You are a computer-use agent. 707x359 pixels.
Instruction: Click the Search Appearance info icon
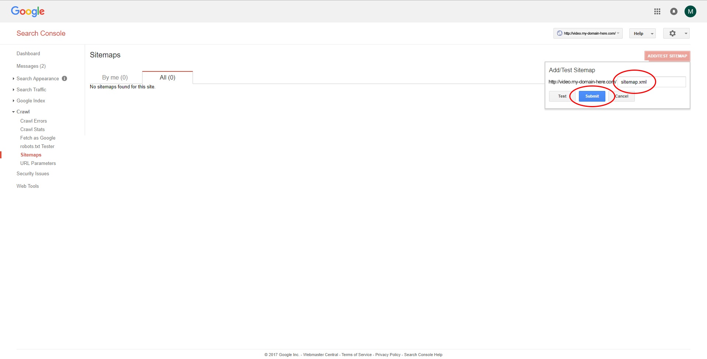(x=64, y=78)
